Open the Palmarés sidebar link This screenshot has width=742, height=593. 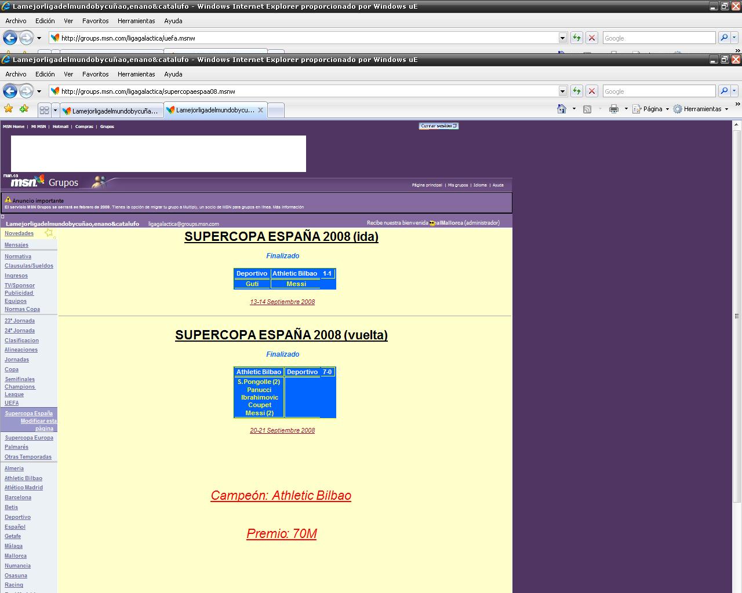(x=16, y=447)
